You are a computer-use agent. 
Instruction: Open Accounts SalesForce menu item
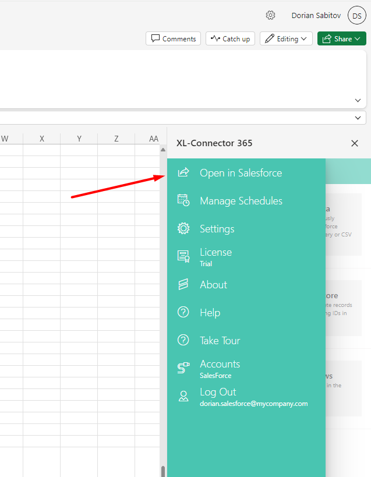pyautogui.click(x=246, y=369)
